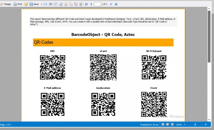214x130 pixels.
Task: Go to previous page
Action: [x=91, y=4]
